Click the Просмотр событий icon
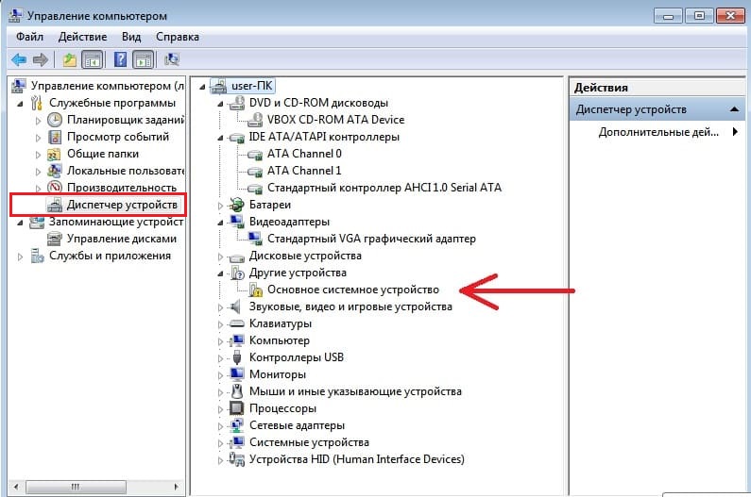Image resolution: width=751 pixels, height=497 pixels. [55, 137]
